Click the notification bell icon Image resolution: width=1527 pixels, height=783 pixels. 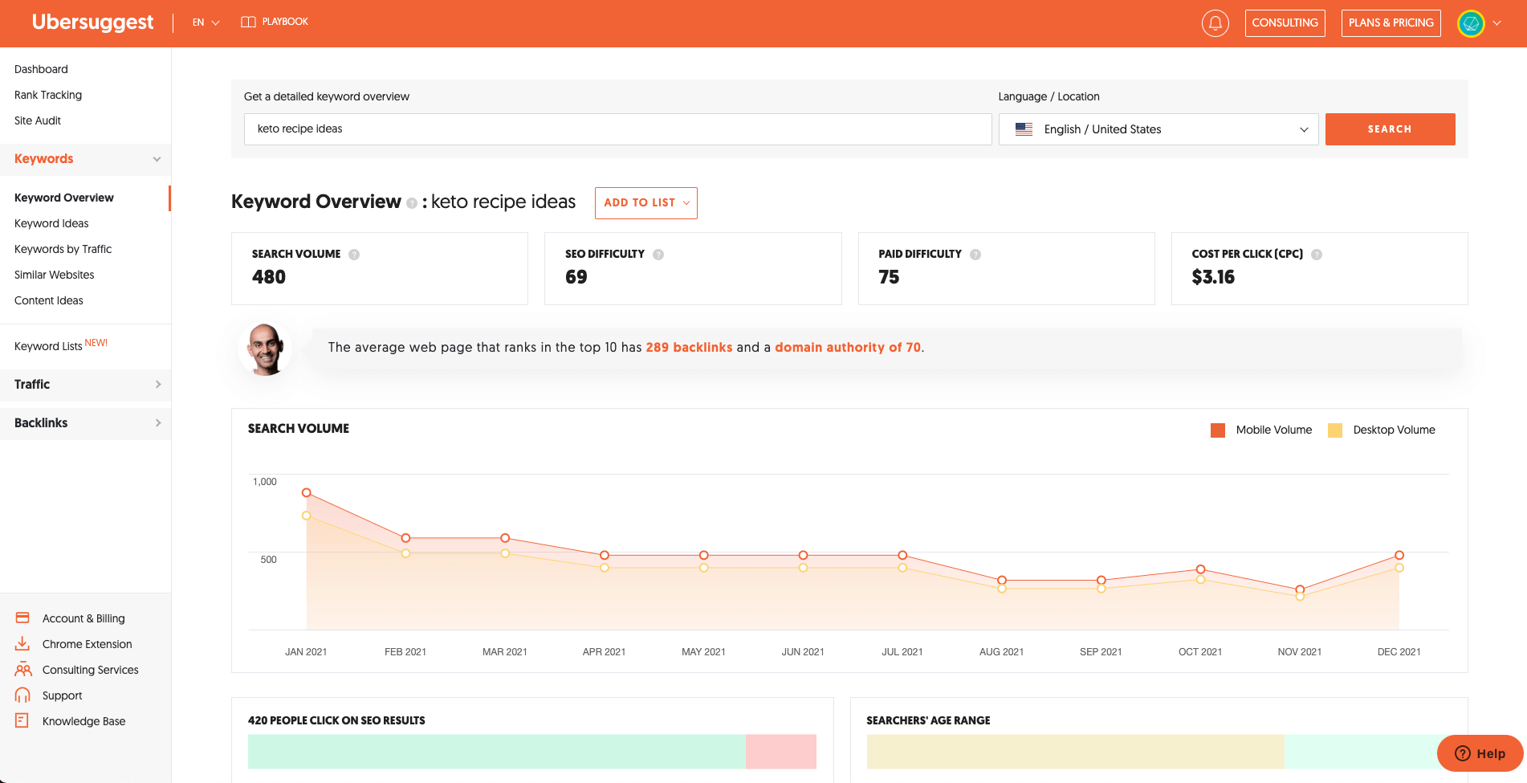coord(1215,23)
